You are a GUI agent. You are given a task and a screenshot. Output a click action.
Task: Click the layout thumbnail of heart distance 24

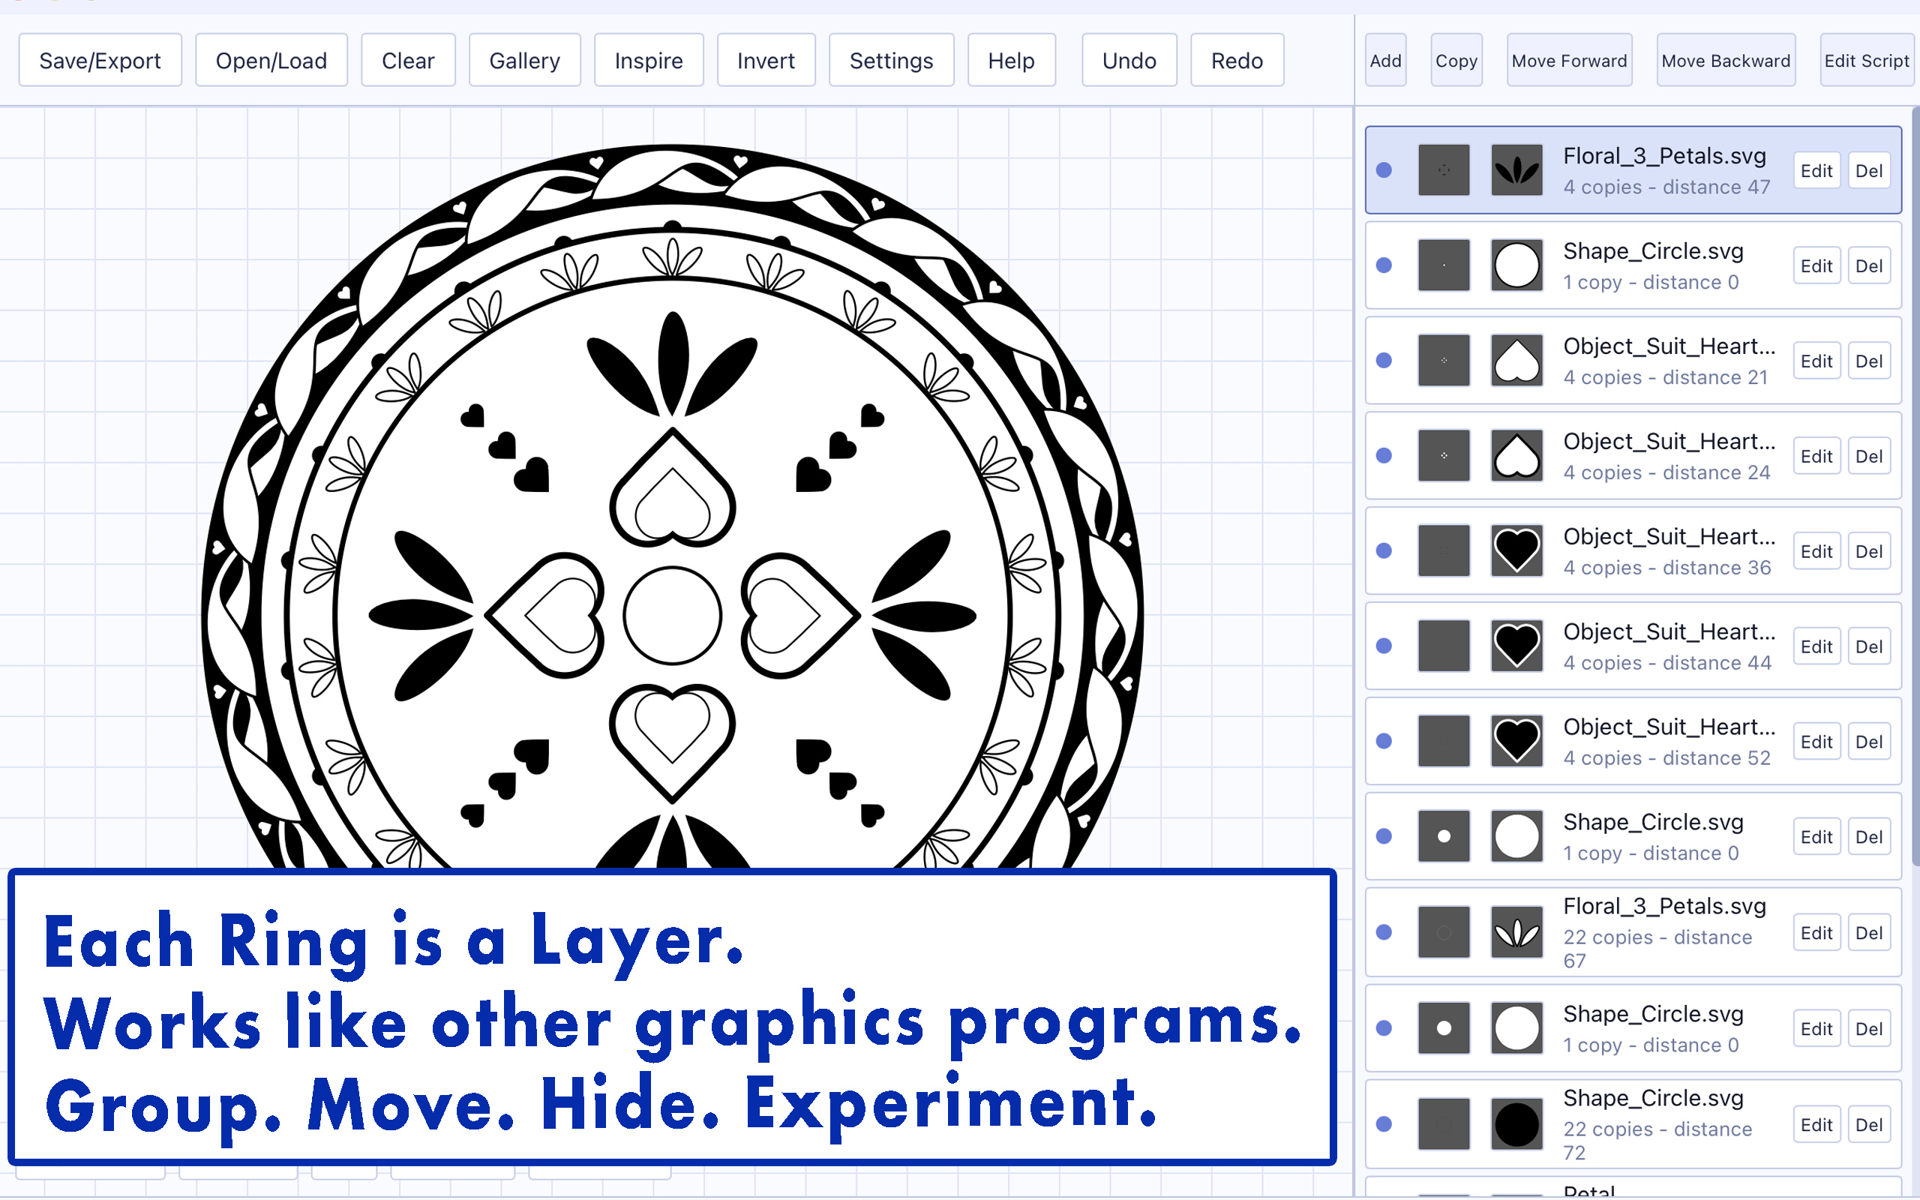1443,455
